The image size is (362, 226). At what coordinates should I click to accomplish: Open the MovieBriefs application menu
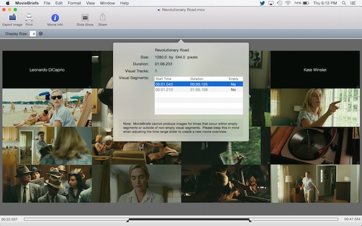pos(27,3)
